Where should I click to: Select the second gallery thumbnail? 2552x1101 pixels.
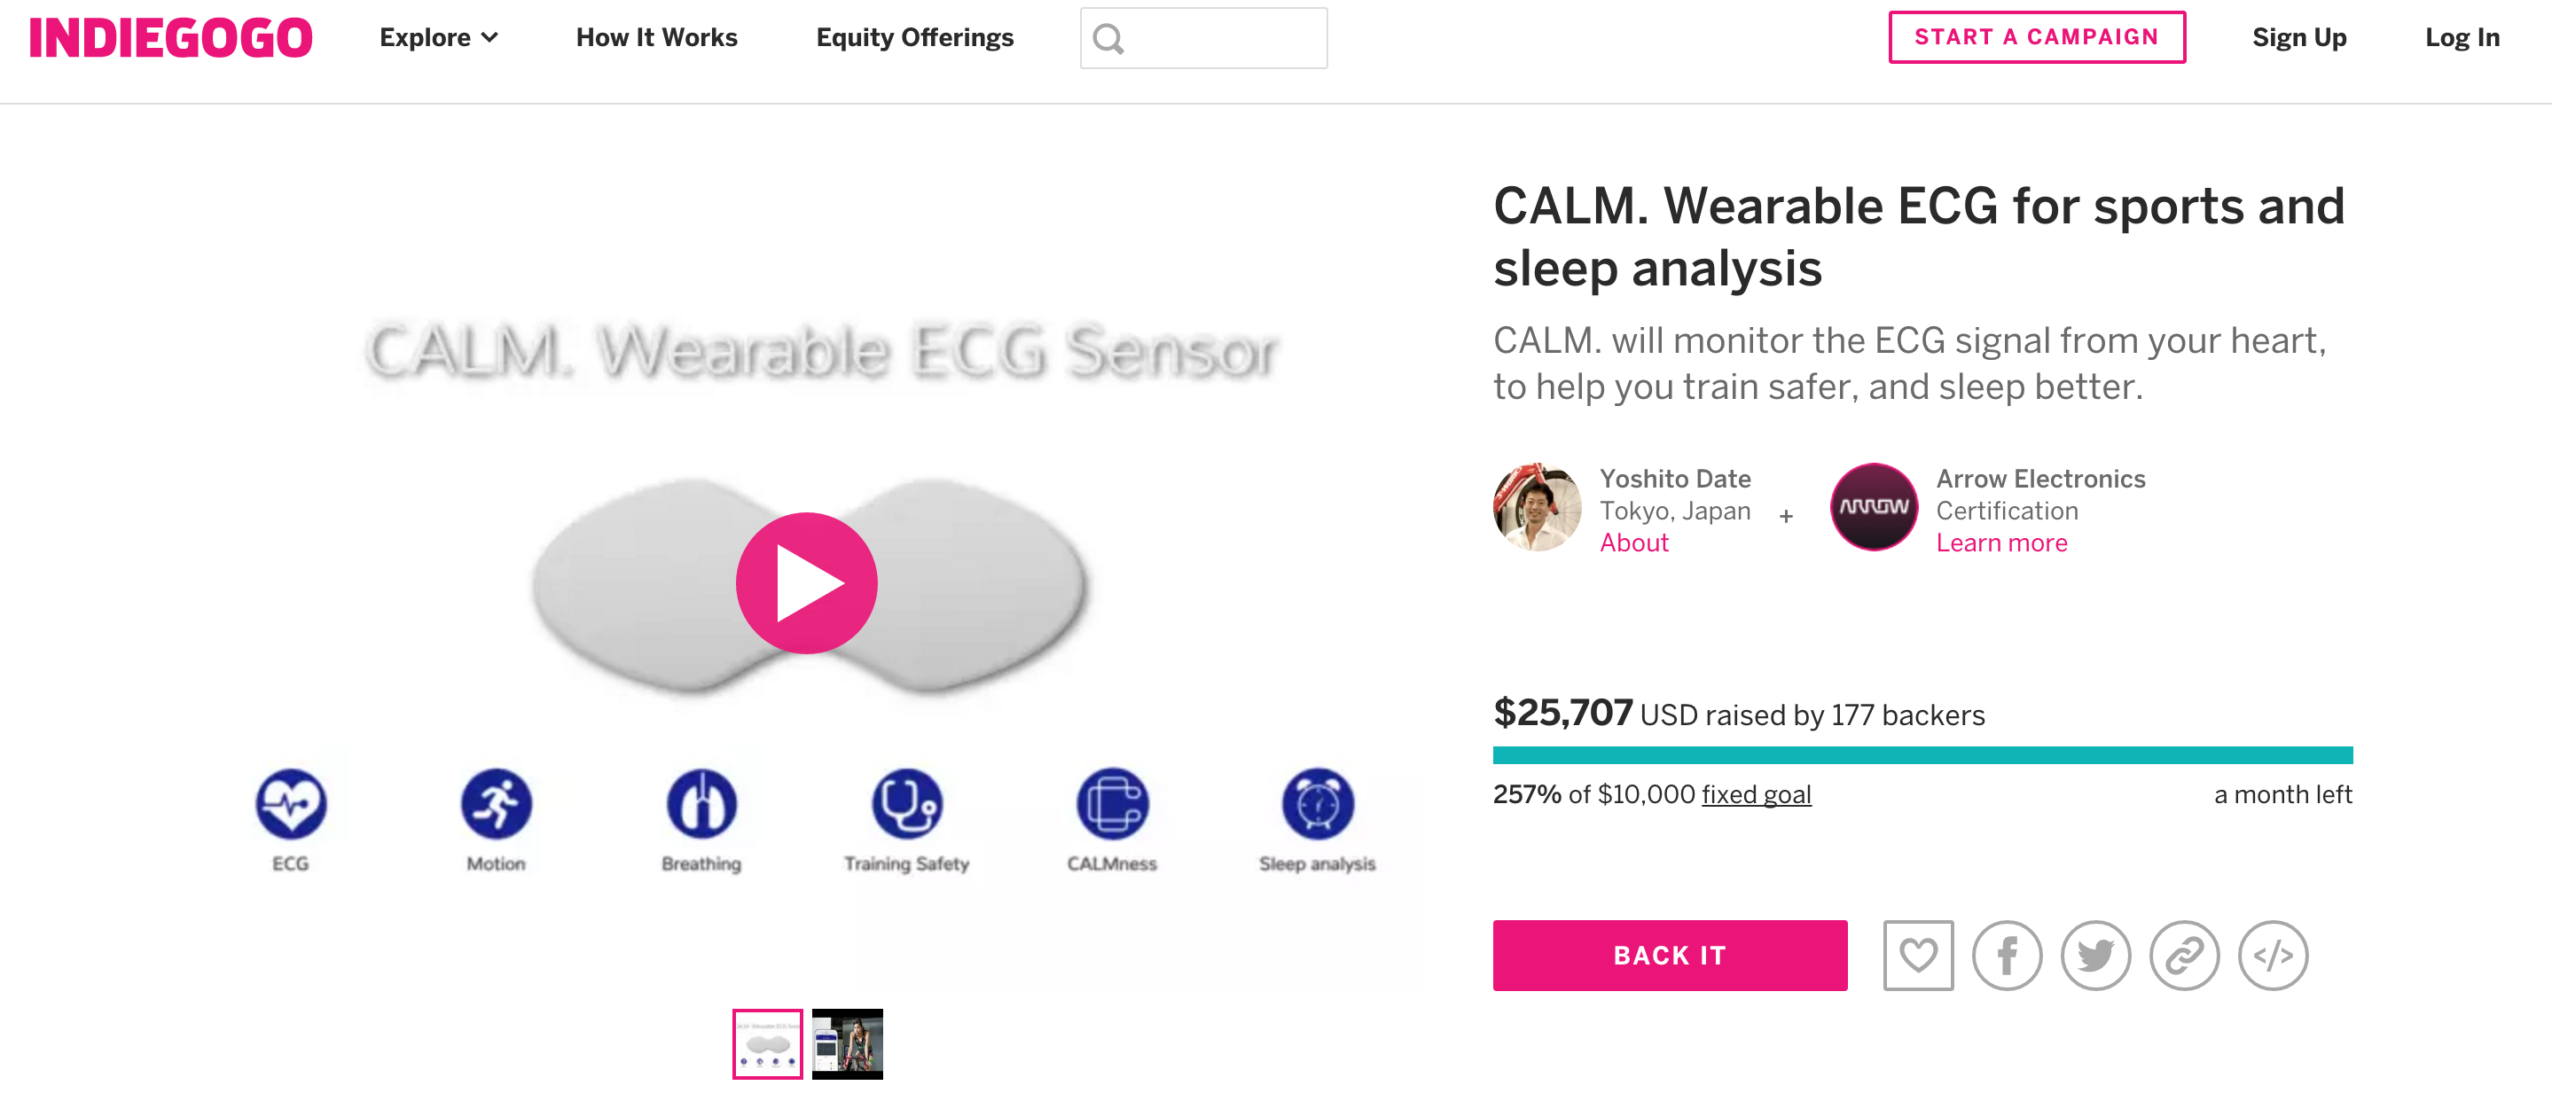(847, 1043)
